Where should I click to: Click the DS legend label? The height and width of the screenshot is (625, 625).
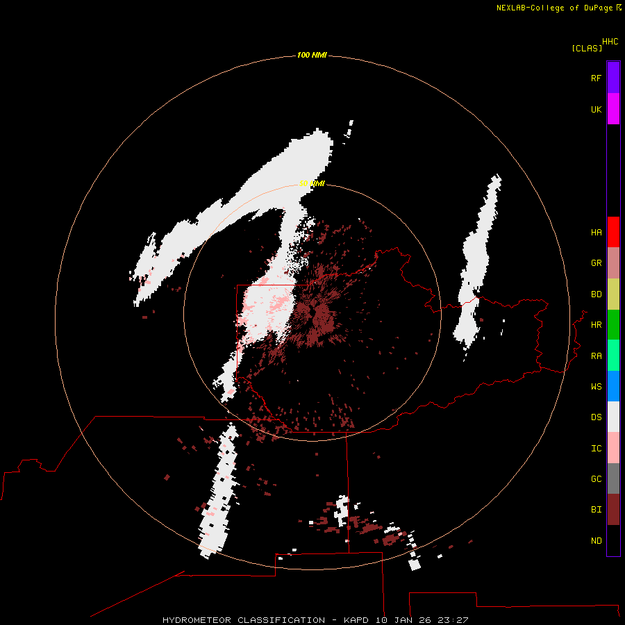[x=596, y=417]
